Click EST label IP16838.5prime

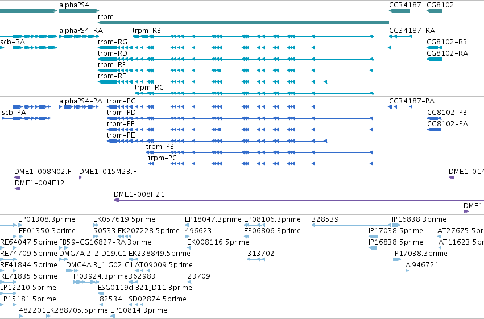coord(396,242)
